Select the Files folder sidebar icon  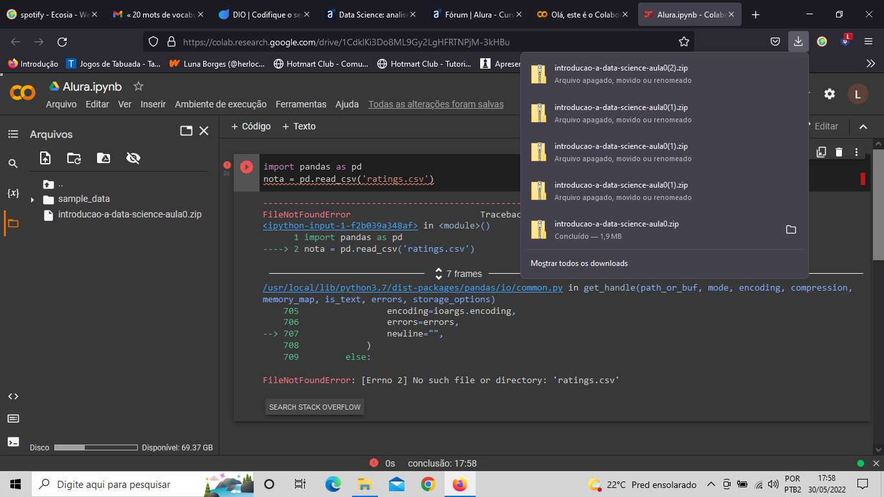pos(13,223)
